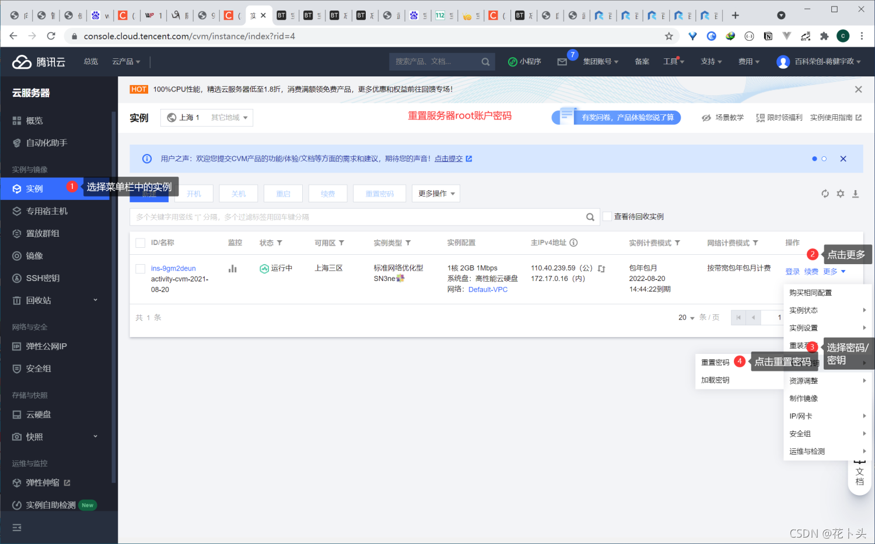View monitoring chart for instance ins-9gm2deun
Viewport: 875px width, 544px height.
pos(232,268)
